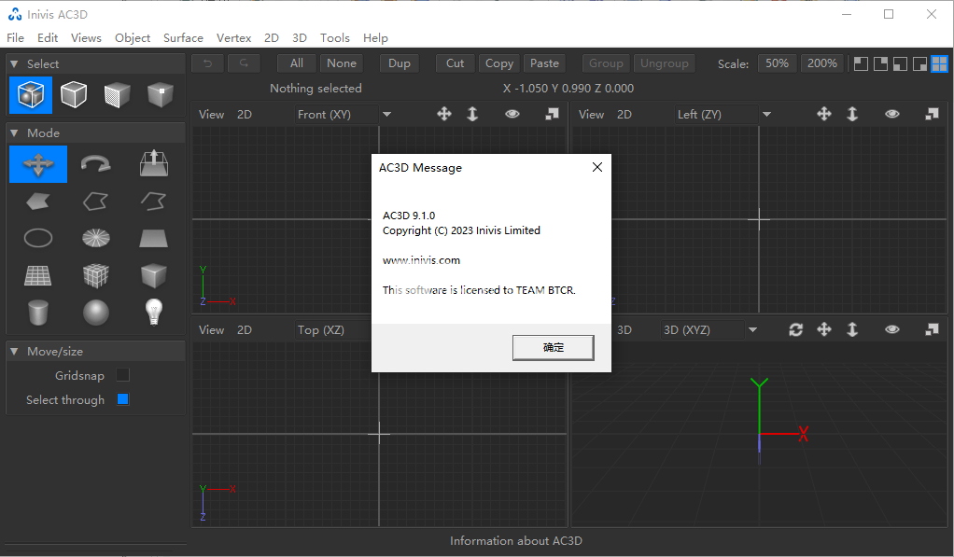Choose the Light bulb tool
Image resolution: width=954 pixels, height=557 pixels.
[154, 312]
